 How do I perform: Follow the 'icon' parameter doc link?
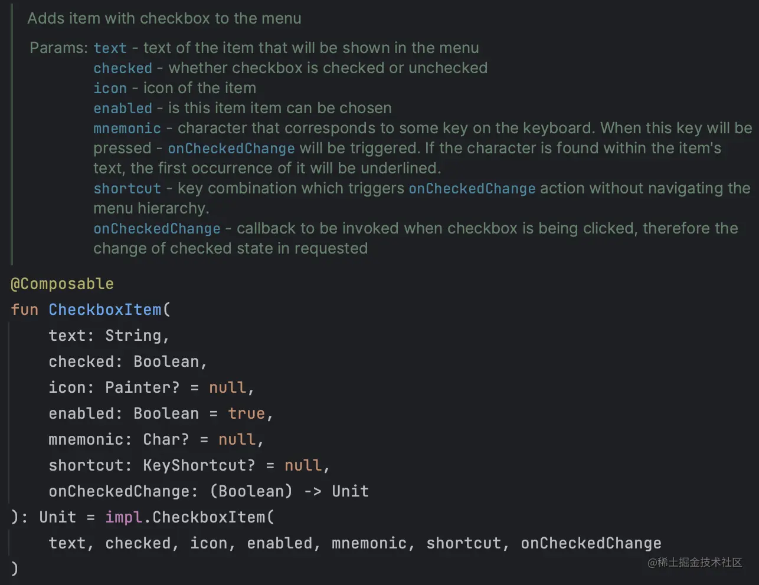(x=110, y=88)
